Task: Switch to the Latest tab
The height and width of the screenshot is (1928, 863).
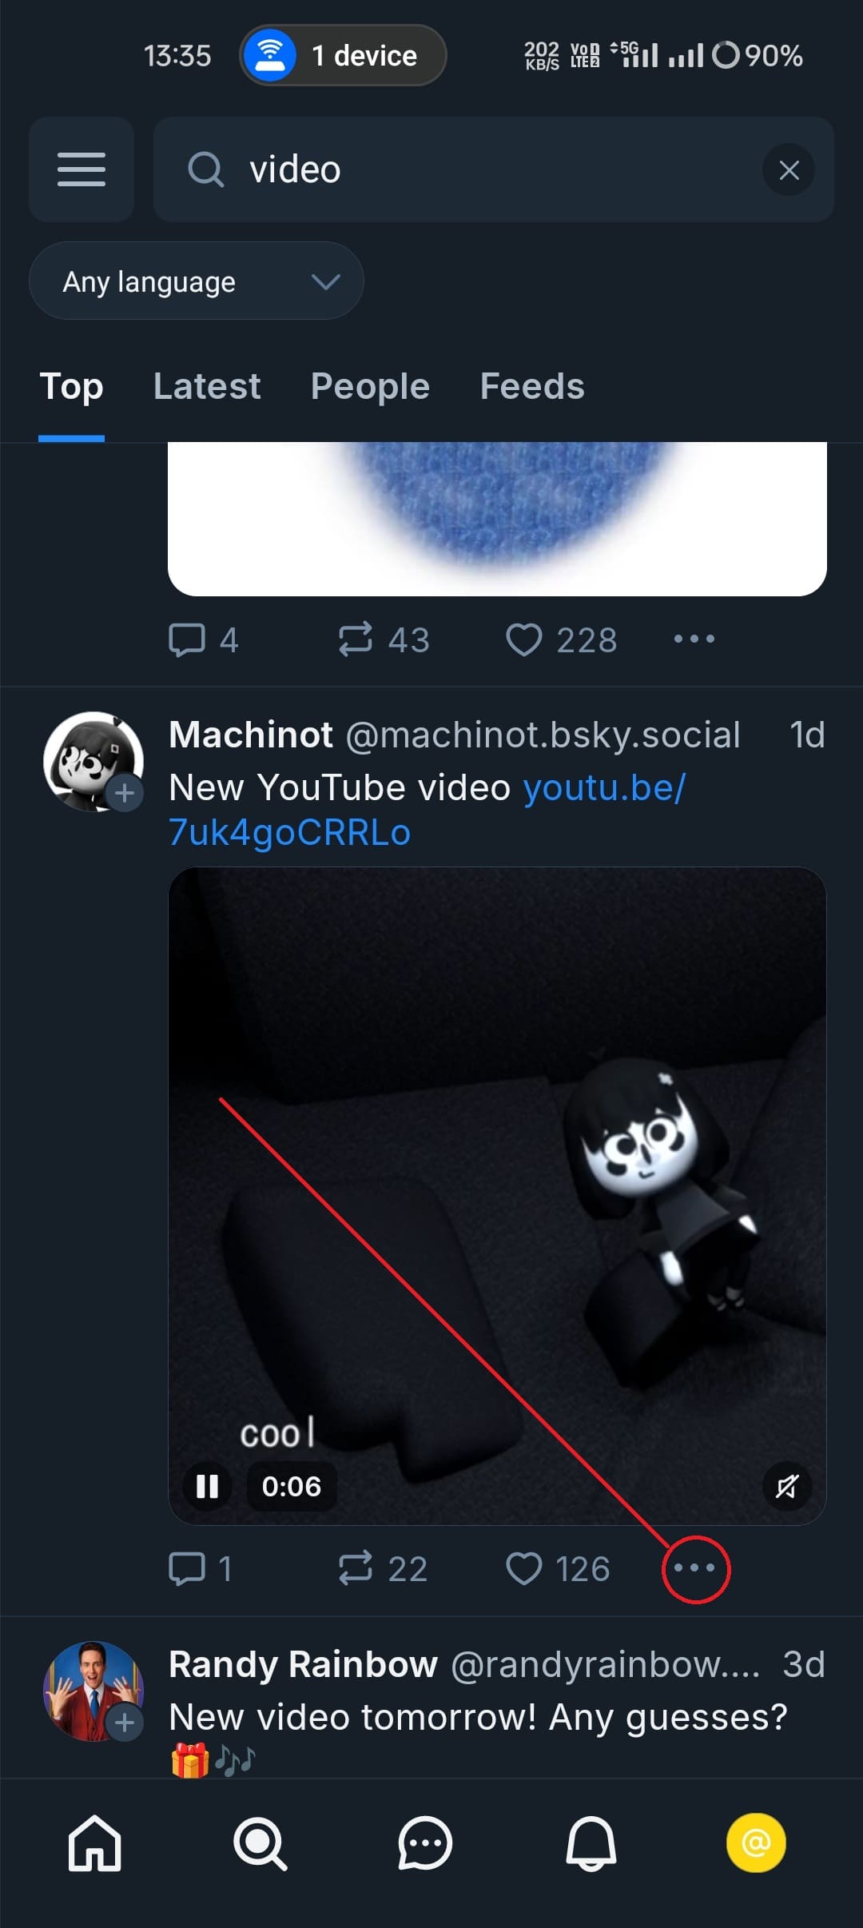Action: tap(207, 387)
